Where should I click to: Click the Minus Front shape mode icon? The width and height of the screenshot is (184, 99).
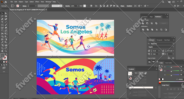[147, 23]
